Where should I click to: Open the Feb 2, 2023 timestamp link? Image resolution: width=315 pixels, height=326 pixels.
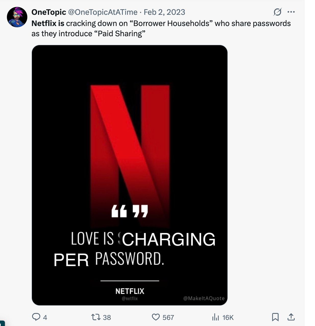(x=164, y=12)
